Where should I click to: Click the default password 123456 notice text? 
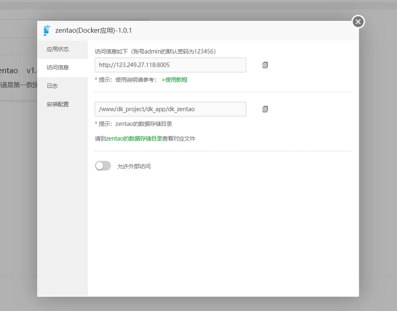(155, 51)
